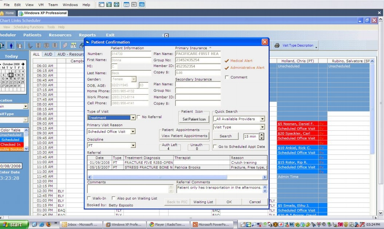Viewport: 384px width, 229px height.
Task: Click the patient info icon in toolbar
Action: (20, 46)
